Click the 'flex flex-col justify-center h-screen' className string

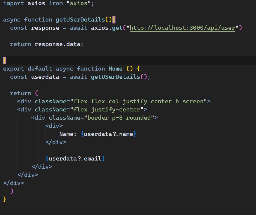coord(138,101)
